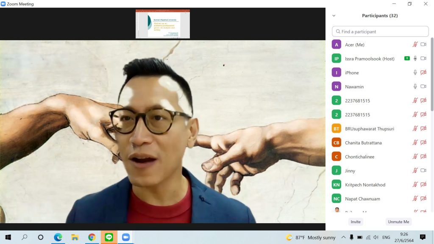Click Issra Pramoolsook video camera icon
Screen dimensions: 434x244
point(423,58)
